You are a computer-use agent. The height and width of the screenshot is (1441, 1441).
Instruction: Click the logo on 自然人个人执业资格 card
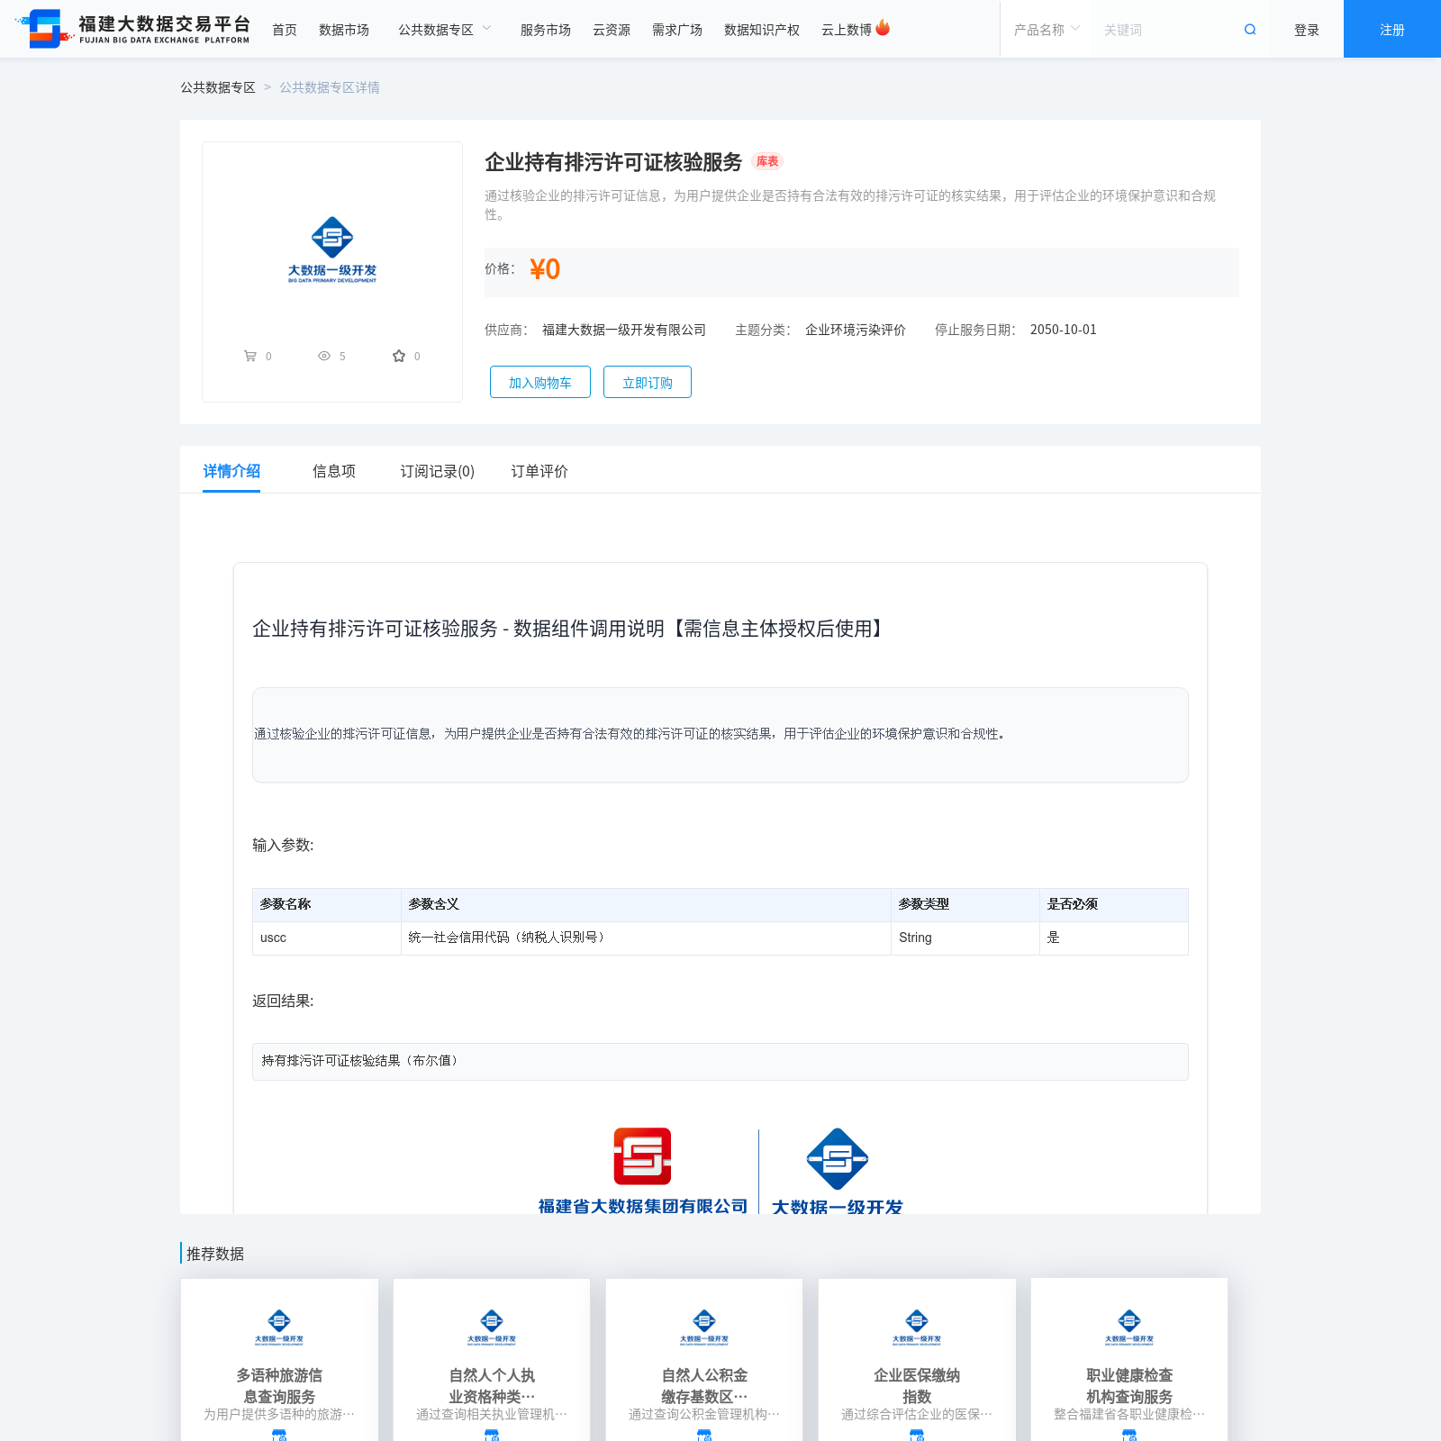point(492,1326)
